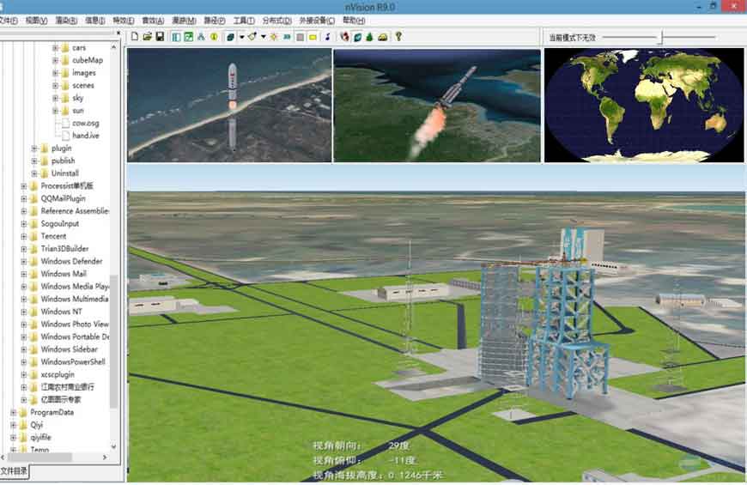Click the yellow circle info icon
Screen dimensions: 747x485
coord(214,37)
